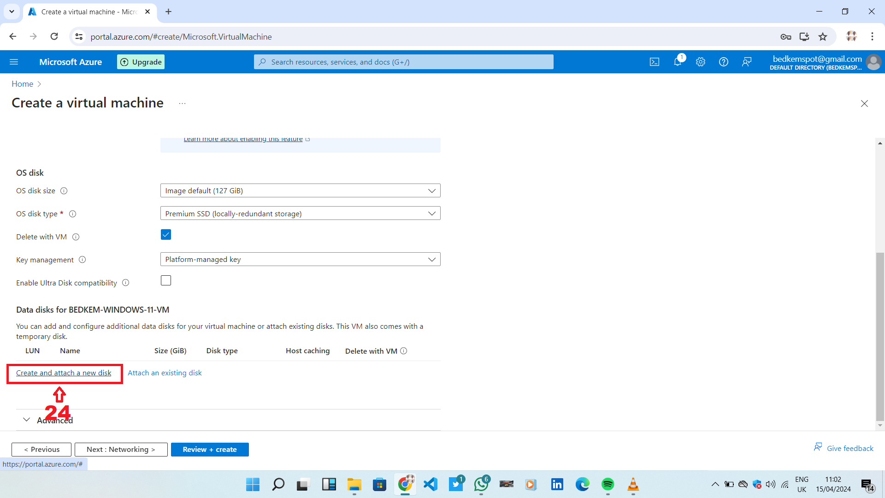
Task: Open the feedback icon in header
Action: pos(747,62)
